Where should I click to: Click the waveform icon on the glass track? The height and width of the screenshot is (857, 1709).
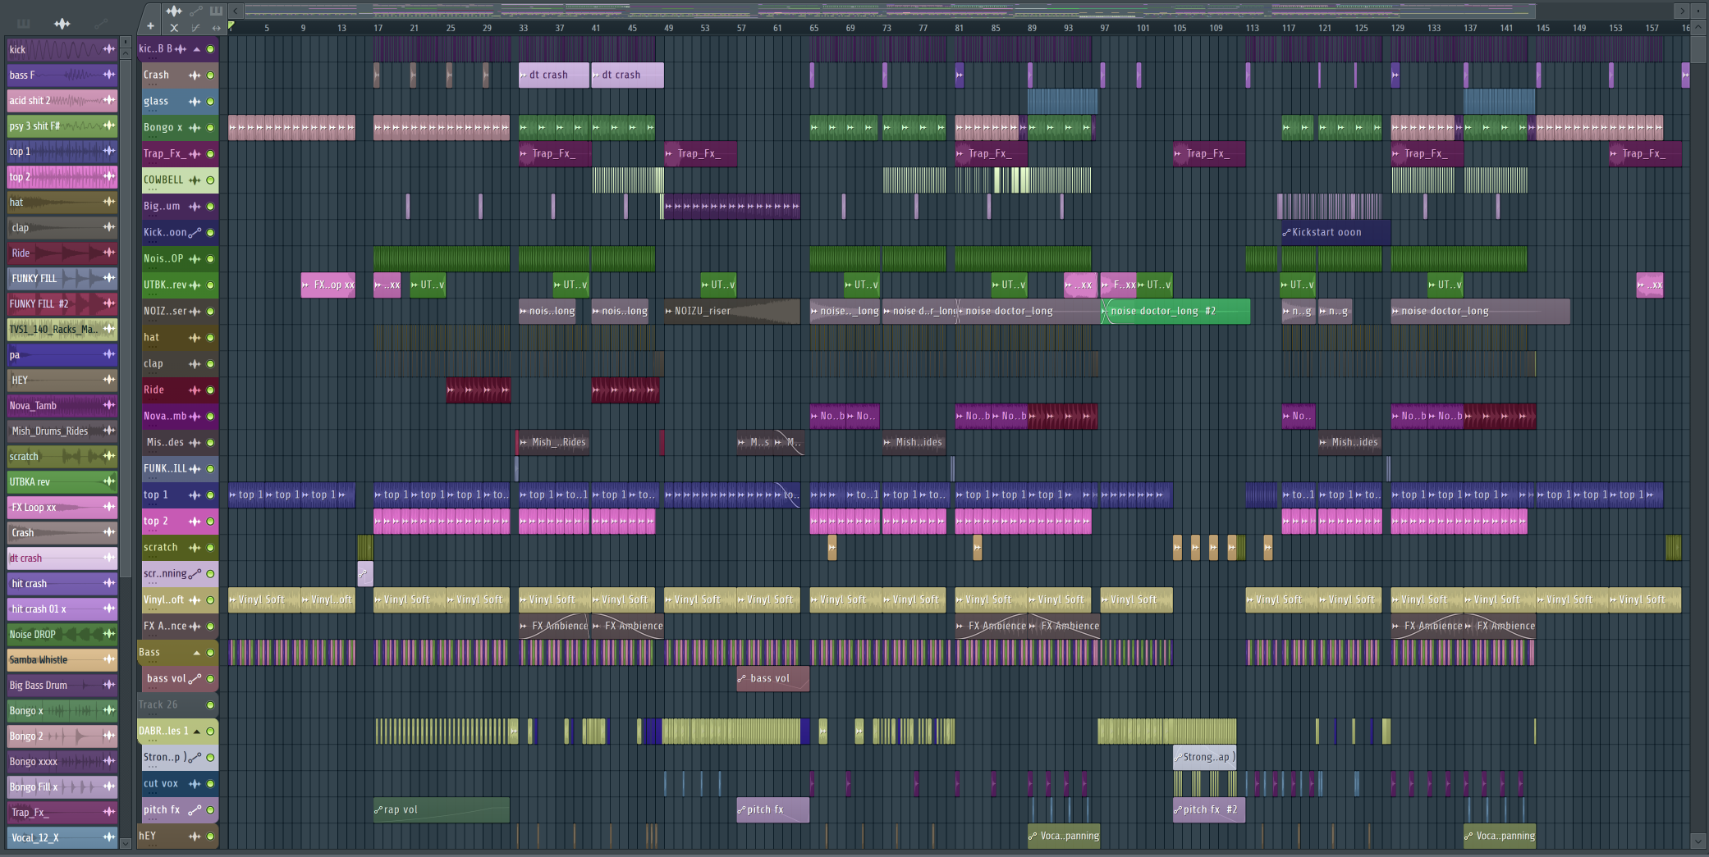coord(195,102)
